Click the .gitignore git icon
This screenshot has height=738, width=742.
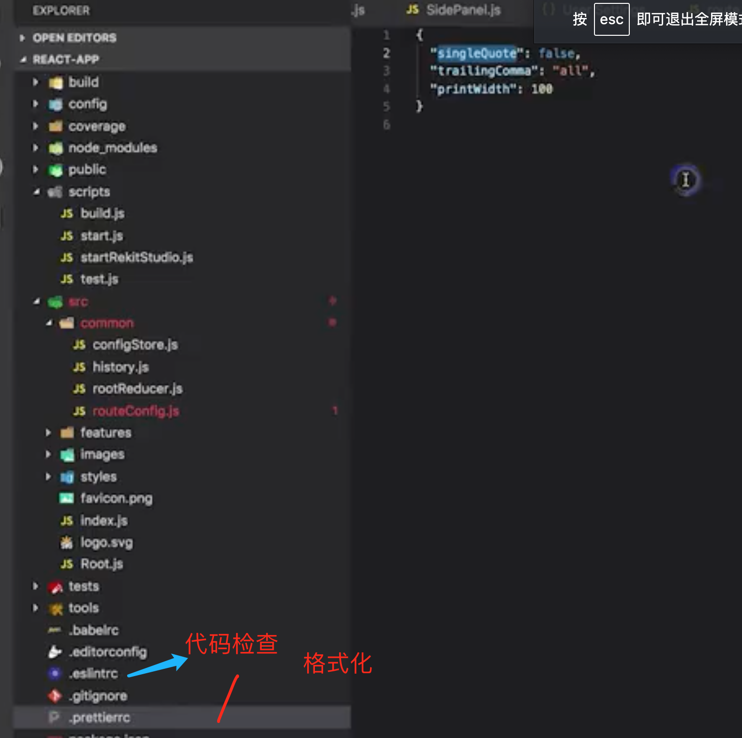(x=55, y=696)
